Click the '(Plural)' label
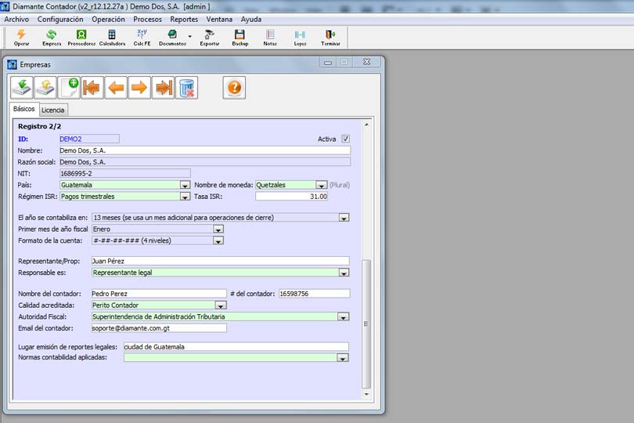Viewport: 634px width, 423px height. tap(340, 185)
